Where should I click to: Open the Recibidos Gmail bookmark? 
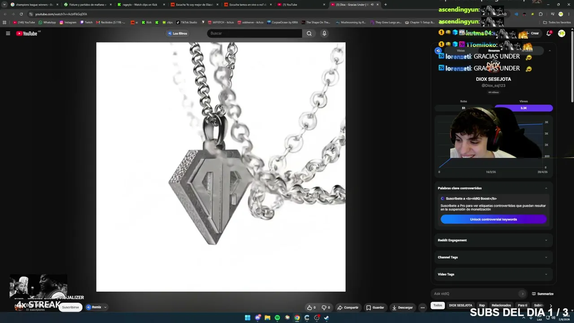(x=110, y=22)
